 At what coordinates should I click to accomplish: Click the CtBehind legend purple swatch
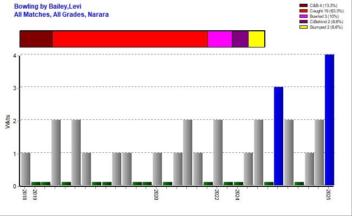tap(303, 22)
